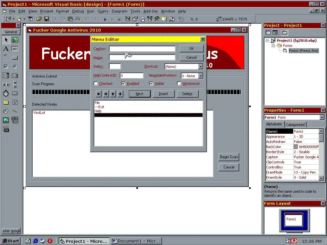327x245 pixels.
Task: Tick the Checked checkbox in Menu Editor
Action: pyautogui.click(x=96, y=84)
